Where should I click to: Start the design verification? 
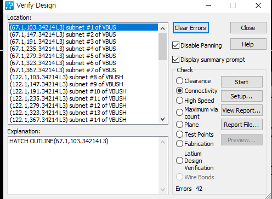[x=242, y=82]
